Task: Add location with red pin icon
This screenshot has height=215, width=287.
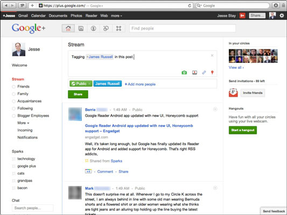Action: coord(212,73)
